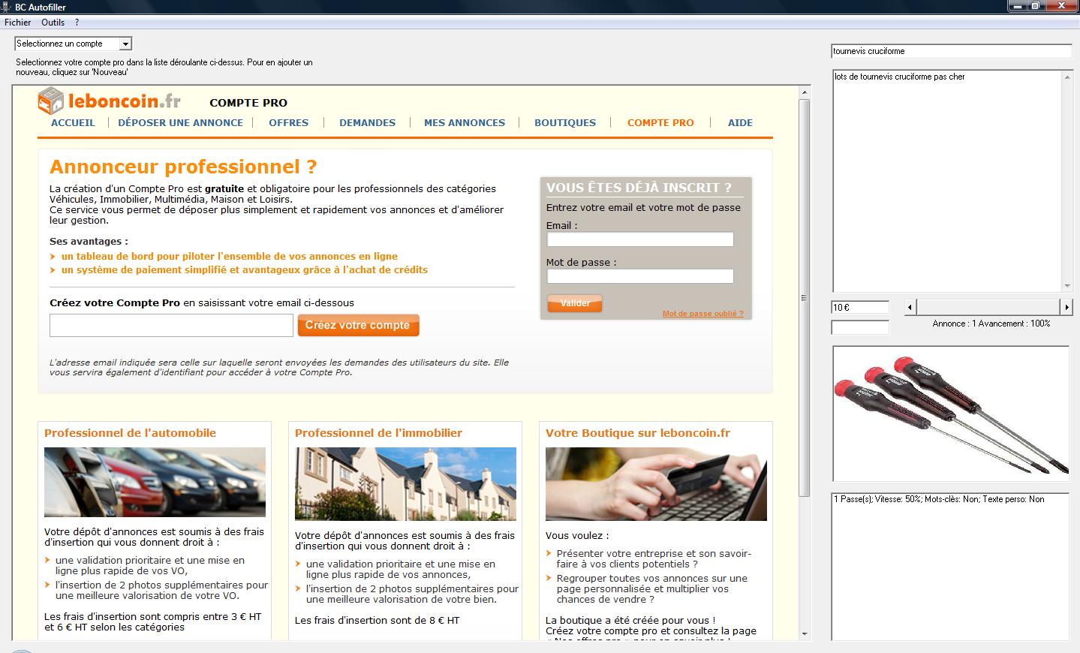Click description box scroll up arrow
The width and height of the screenshot is (1080, 653).
coord(1067,77)
